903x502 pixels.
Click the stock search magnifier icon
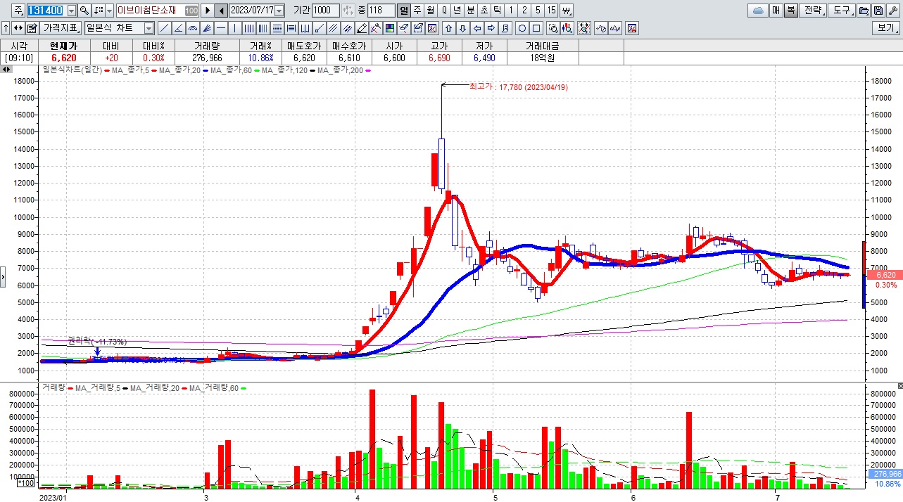coord(84,11)
